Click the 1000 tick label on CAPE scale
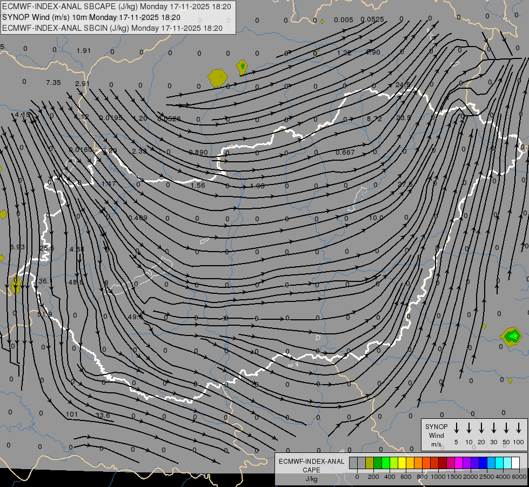Viewport: 529px width, 487px height. [x=438, y=477]
